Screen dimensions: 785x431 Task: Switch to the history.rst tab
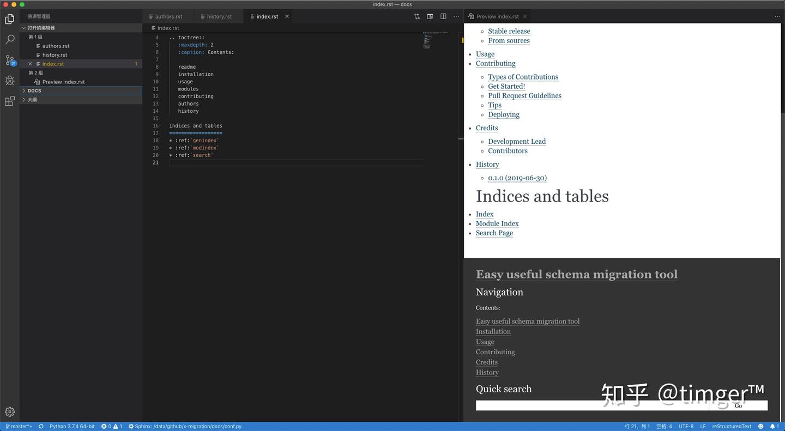point(219,16)
